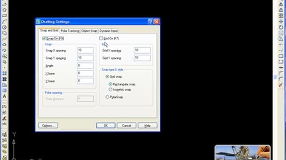Select the Ellipse Arc tool
The image size is (286, 160).
4,50
